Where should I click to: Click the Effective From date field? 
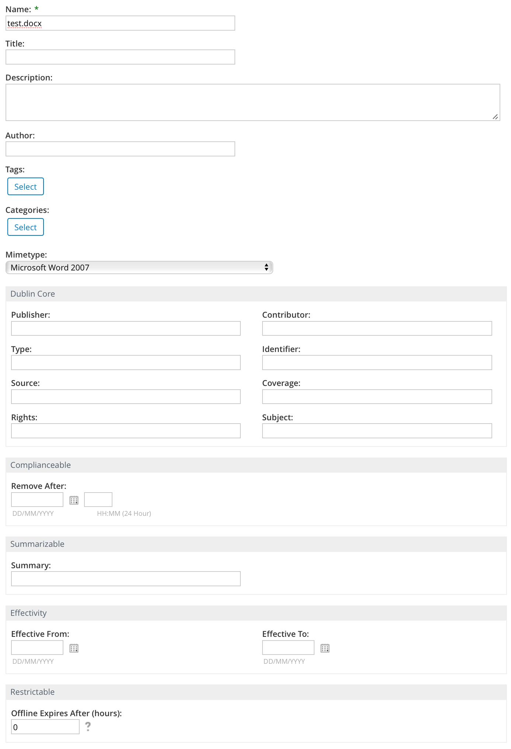(37, 648)
